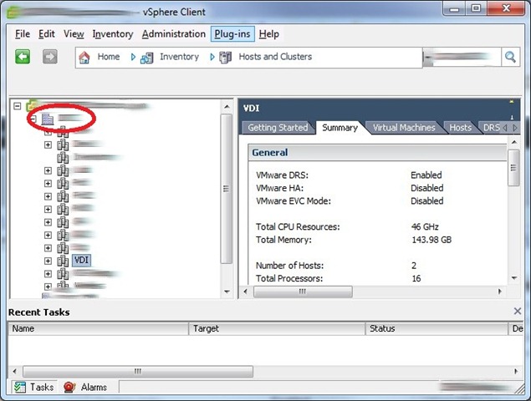
Task: Open the Administration menu
Action: click(174, 34)
